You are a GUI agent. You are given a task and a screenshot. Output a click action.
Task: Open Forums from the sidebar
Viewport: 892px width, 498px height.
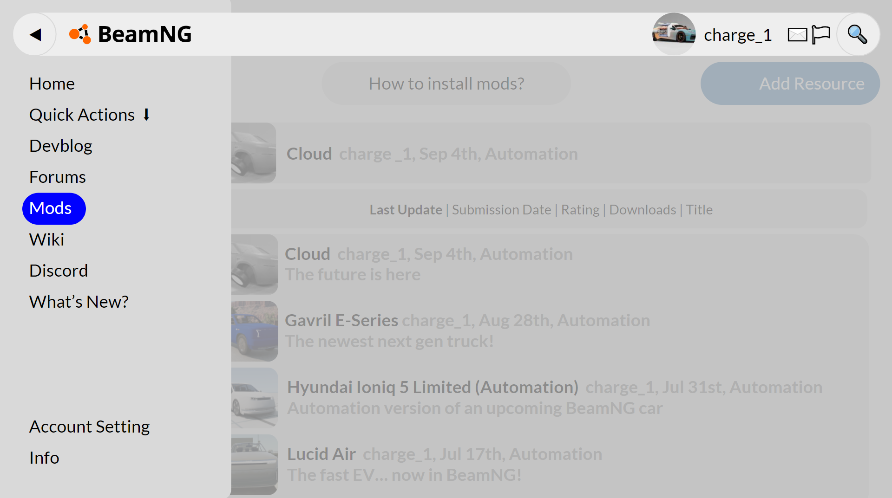coord(58,177)
